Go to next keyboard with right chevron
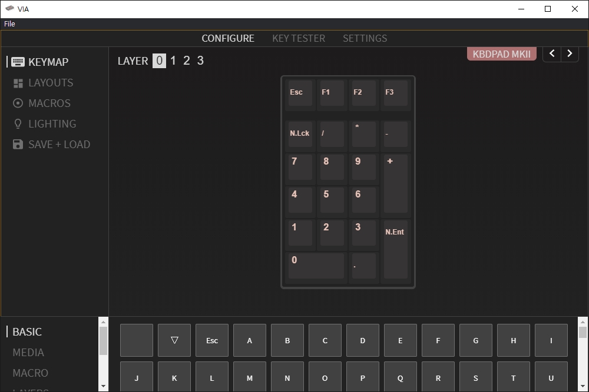The width and height of the screenshot is (589, 392). [x=570, y=53]
